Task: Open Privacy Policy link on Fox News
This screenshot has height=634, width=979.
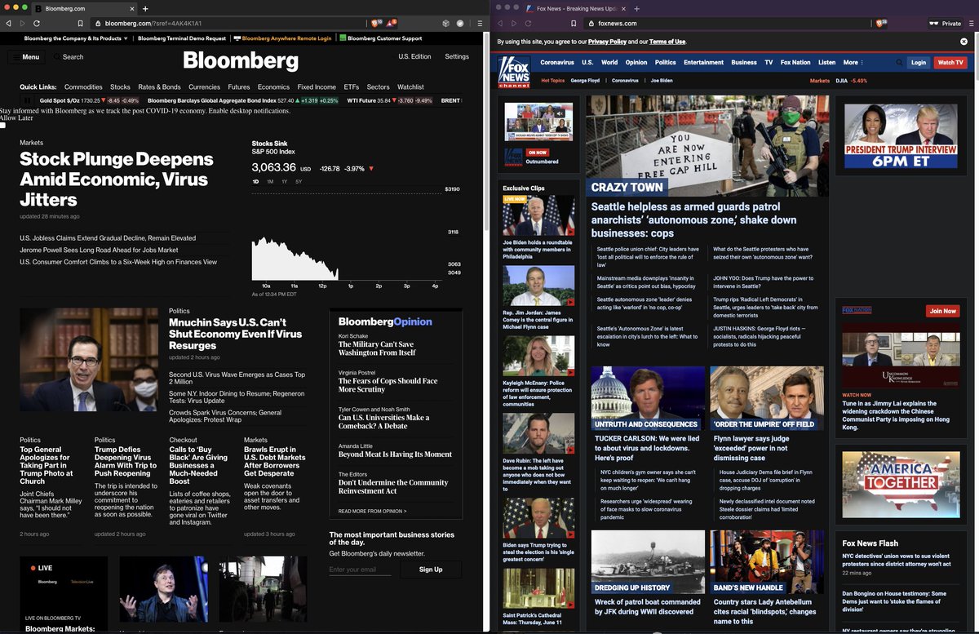Action: click(607, 42)
